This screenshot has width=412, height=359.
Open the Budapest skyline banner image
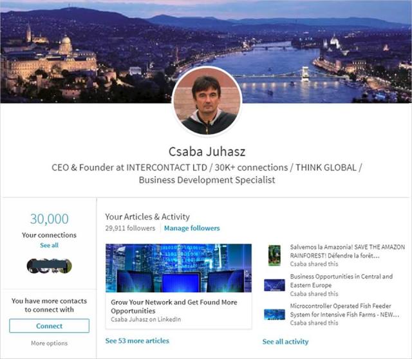pyautogui.click(x=206, y=51)
